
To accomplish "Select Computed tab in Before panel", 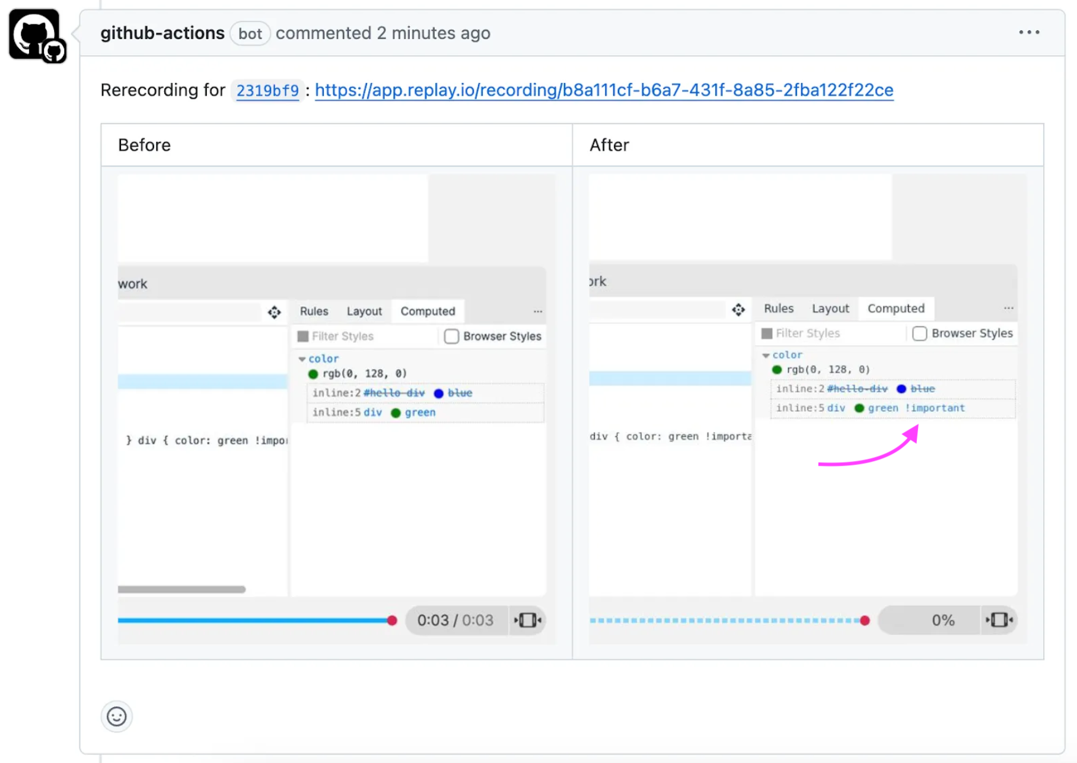I will tap(428, 311).
